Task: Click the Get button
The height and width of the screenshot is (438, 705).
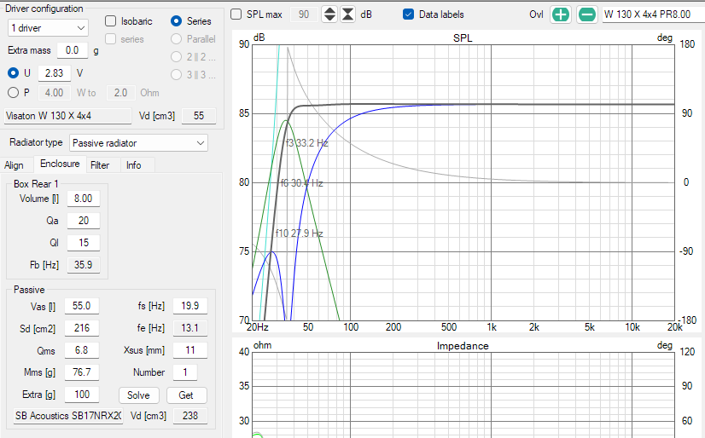Action: click(x=186, y=395)
